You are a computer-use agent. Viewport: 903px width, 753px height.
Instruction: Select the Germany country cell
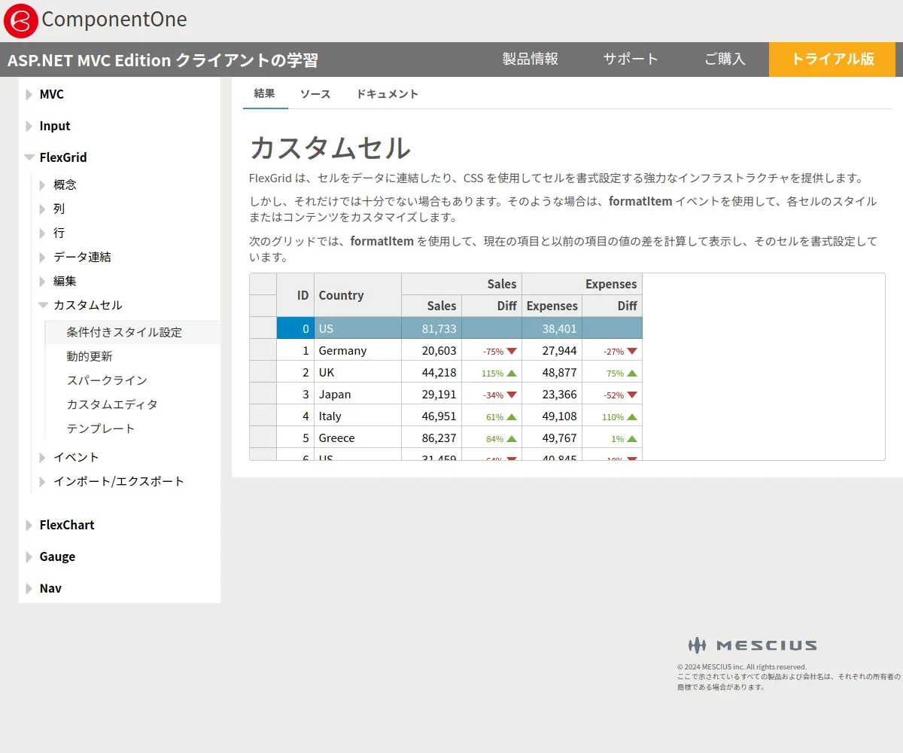358,350
